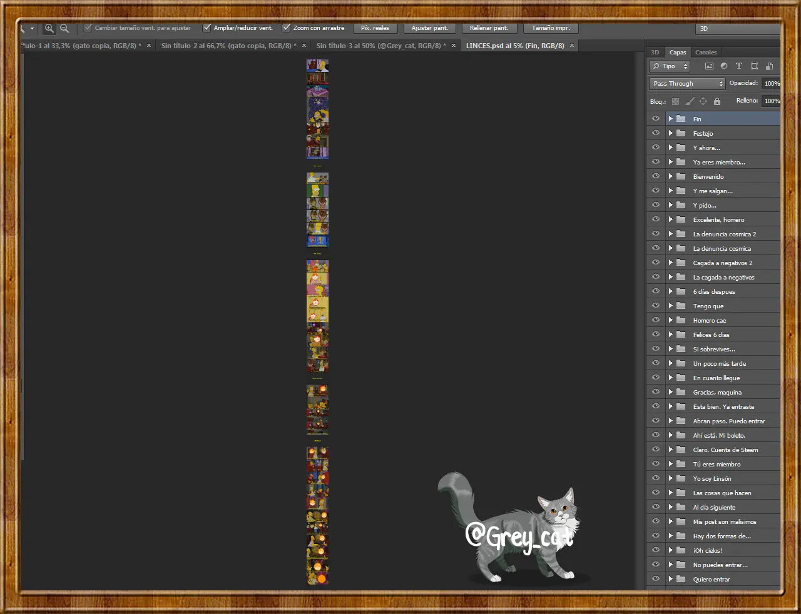801x614 pixels.
Task: Click folder icon of Homero cae group
Action: (x=681, y=320)
